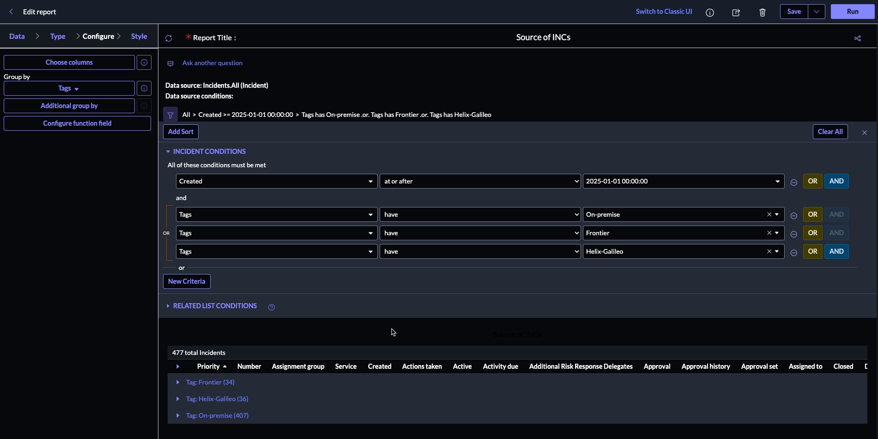Screen dimensions: 878x439
Task: Switch to the Style tab
Action: (x=139, y=37)
